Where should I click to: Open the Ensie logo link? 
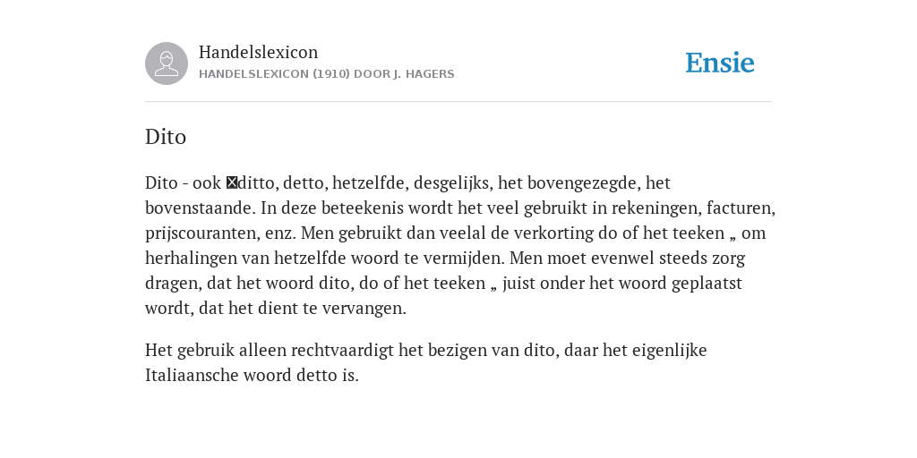pyautogui.click(x=720, y=63)
